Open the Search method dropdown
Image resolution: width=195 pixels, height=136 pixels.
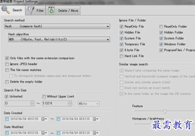pos(57,26)
